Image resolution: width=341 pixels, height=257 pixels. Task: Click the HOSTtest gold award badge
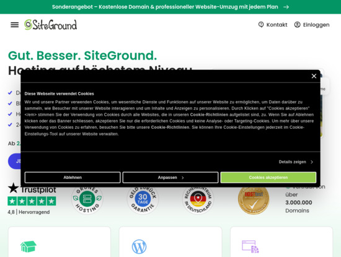pyautogui.click(x=254, y=199)
